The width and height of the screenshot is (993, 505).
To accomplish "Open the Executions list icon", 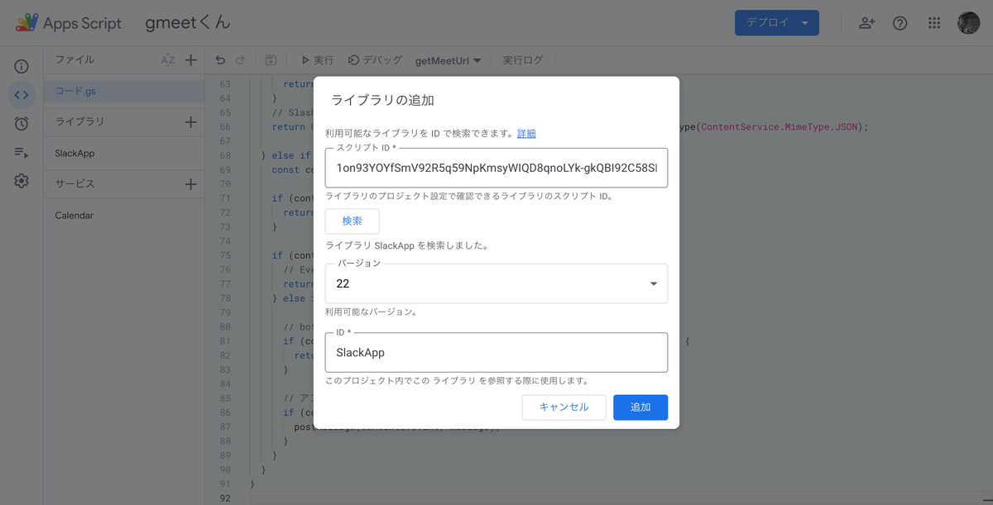I will coord(22,152).
